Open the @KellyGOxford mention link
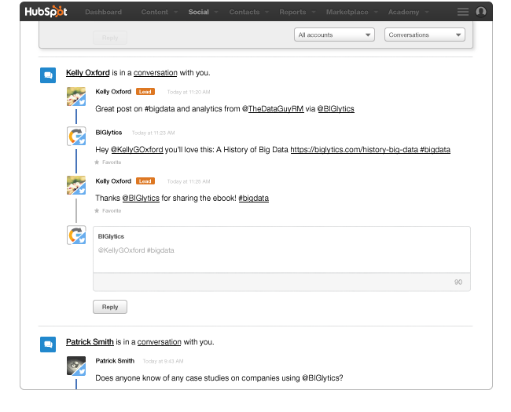 137,149
